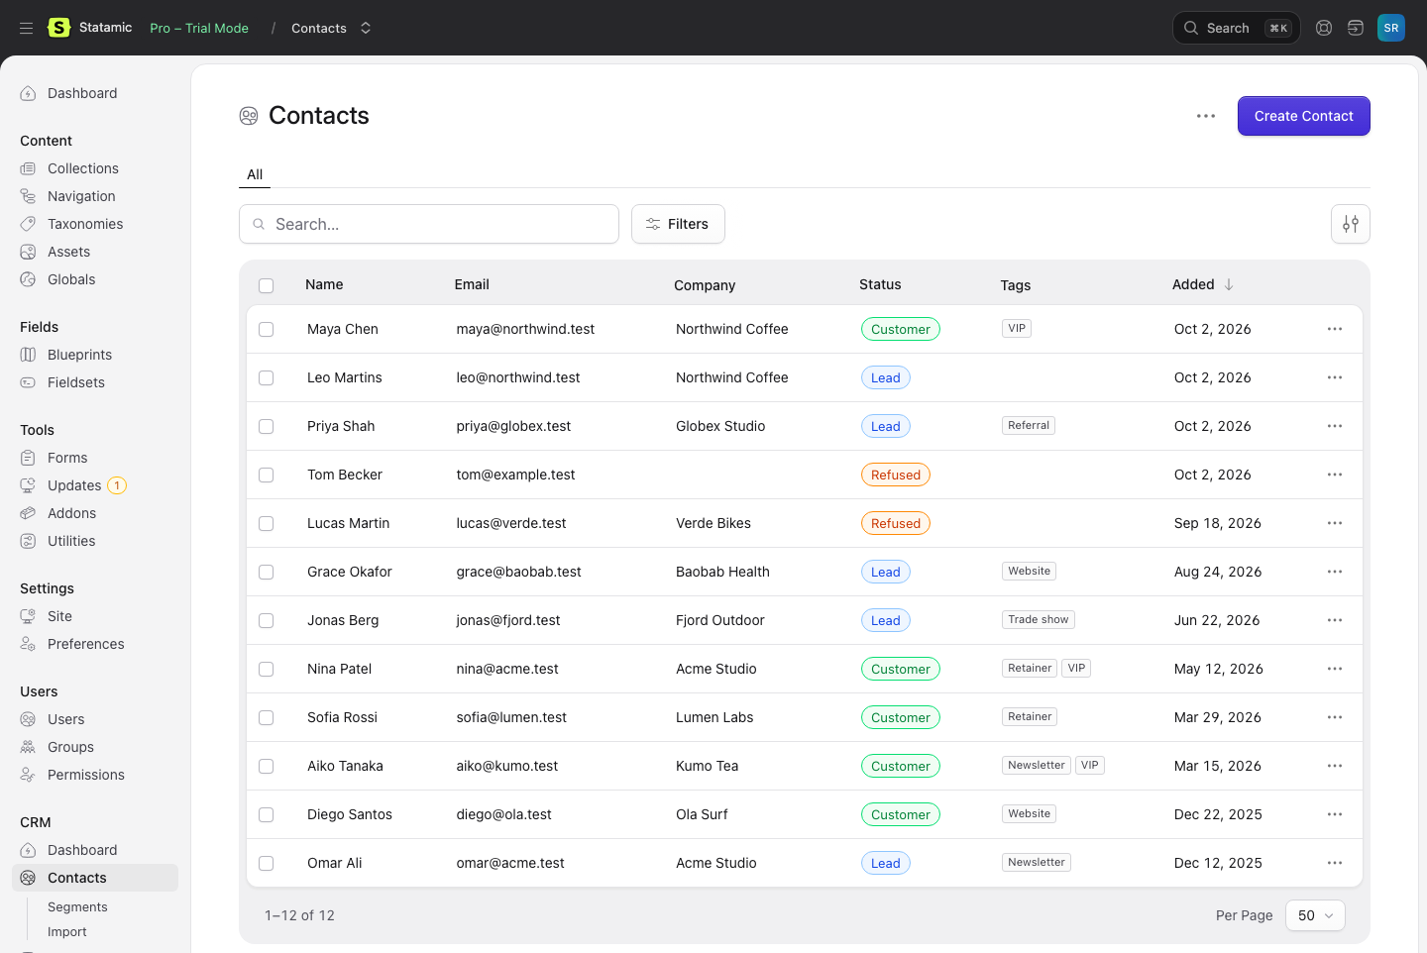This screenshot has width=1427, height=953.
Task: Open the Collections sidebar icon link
Action: tap(28, 168)
